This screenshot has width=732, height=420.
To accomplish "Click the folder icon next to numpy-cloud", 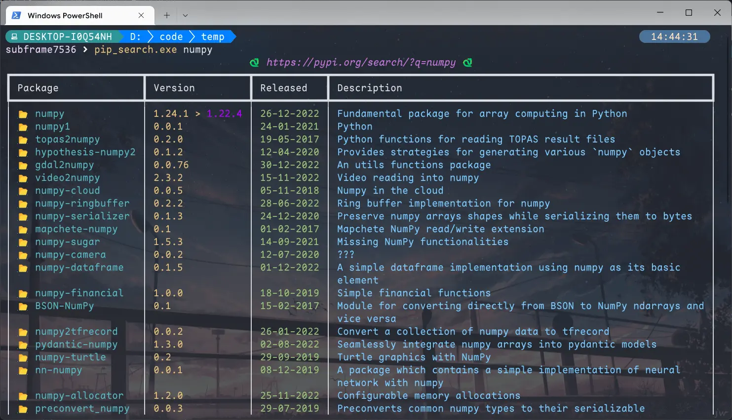I will tap(23, 191).
